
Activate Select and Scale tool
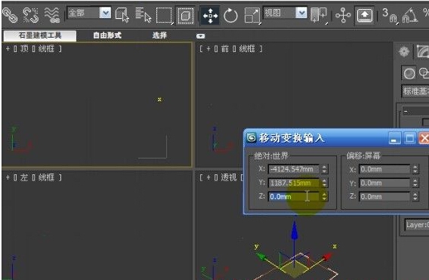(252, 16)
